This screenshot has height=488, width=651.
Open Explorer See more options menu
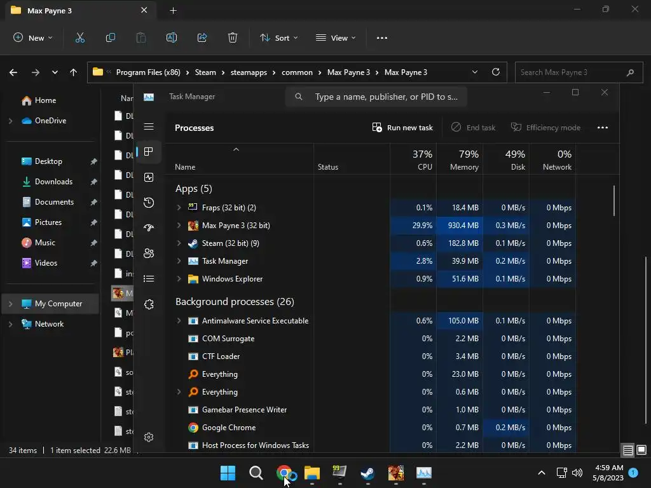382,37
